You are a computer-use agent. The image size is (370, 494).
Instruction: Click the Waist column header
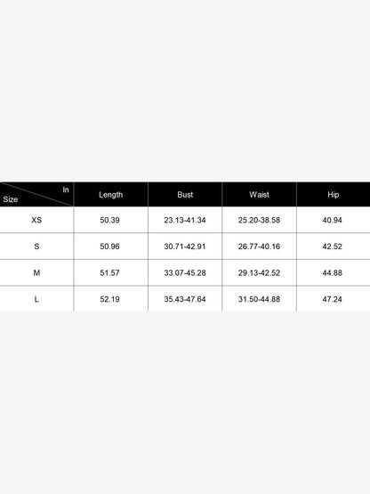(x=259, y=194)
